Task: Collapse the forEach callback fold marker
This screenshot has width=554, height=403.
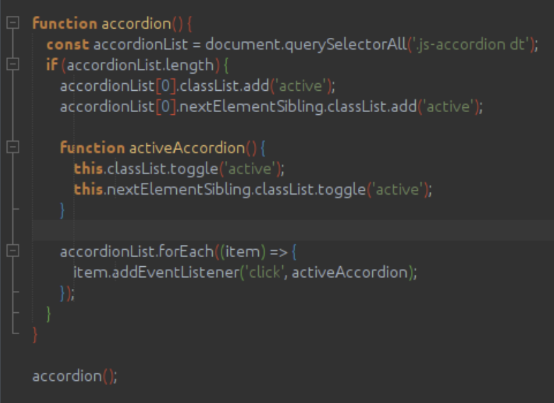Action: 12,252
